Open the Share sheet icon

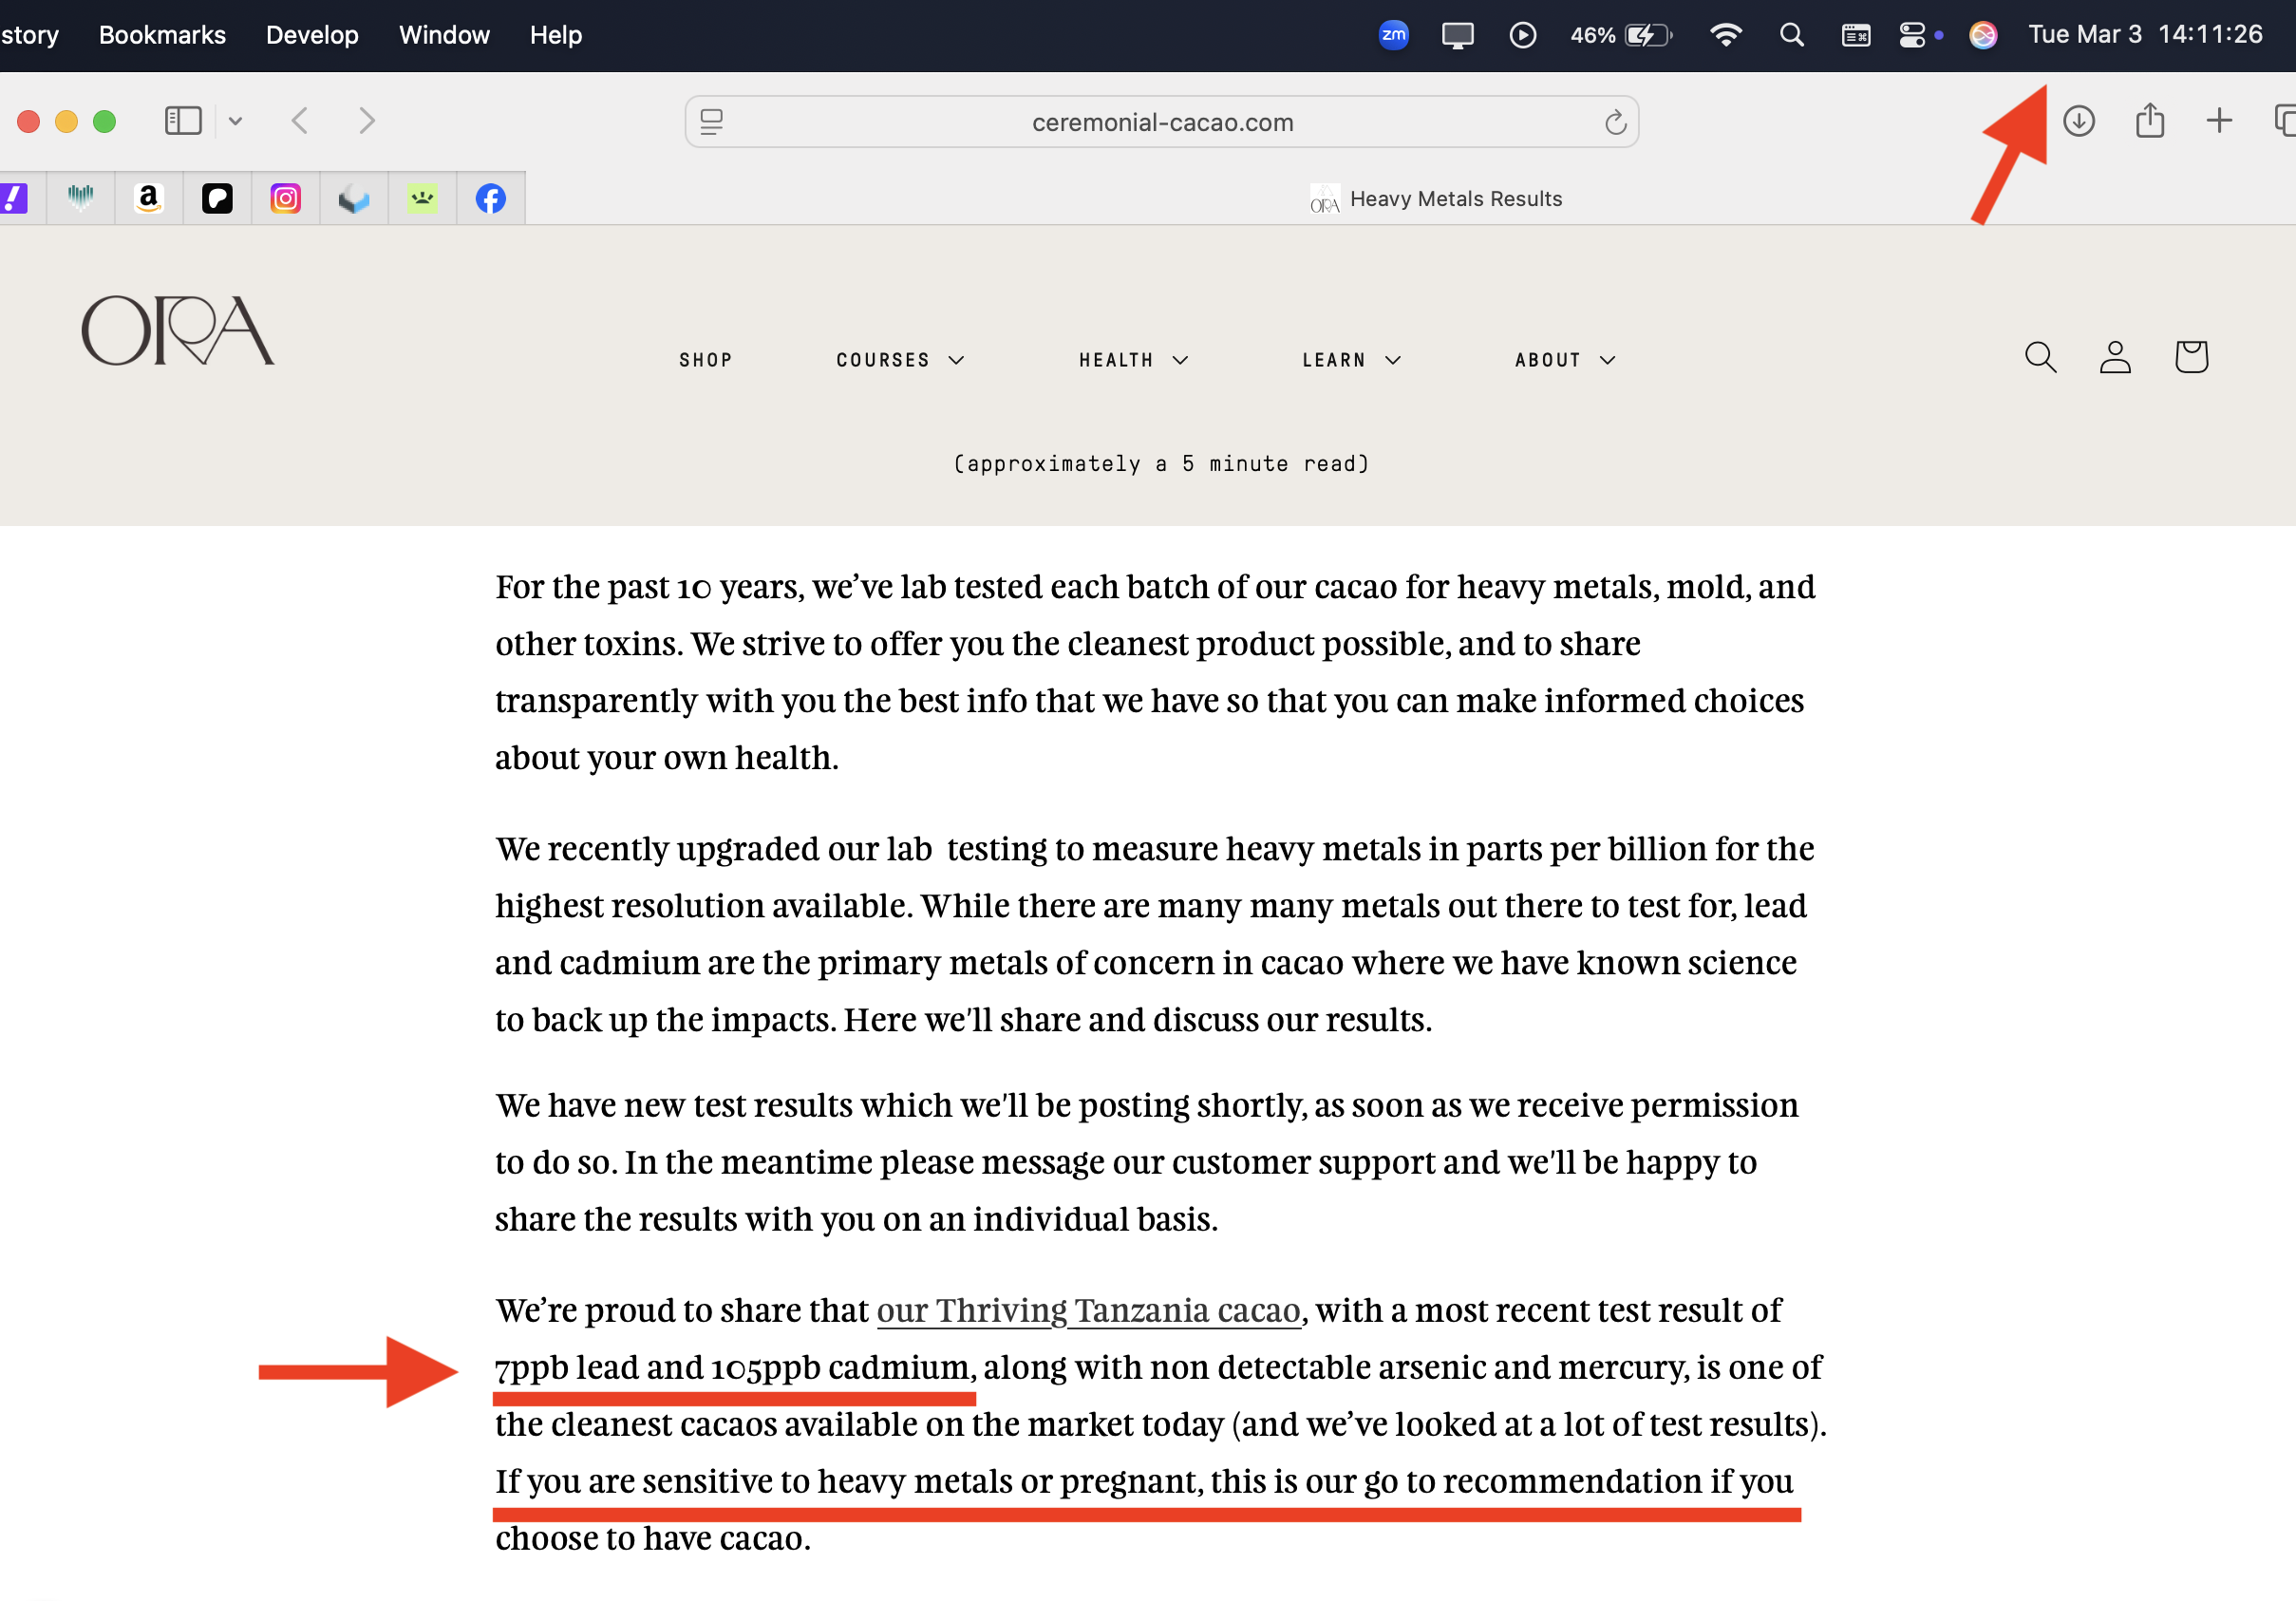(x=2149, y=121)
